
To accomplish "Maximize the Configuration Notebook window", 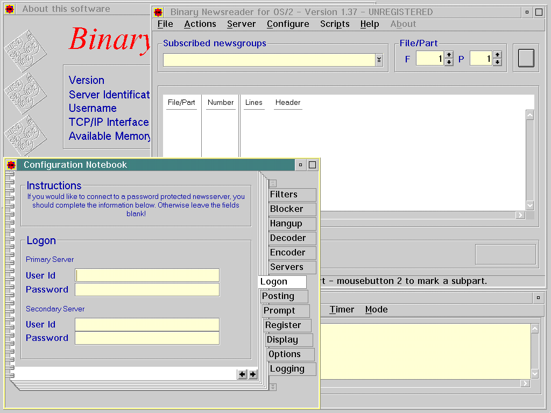I will (x=313, y=165).
